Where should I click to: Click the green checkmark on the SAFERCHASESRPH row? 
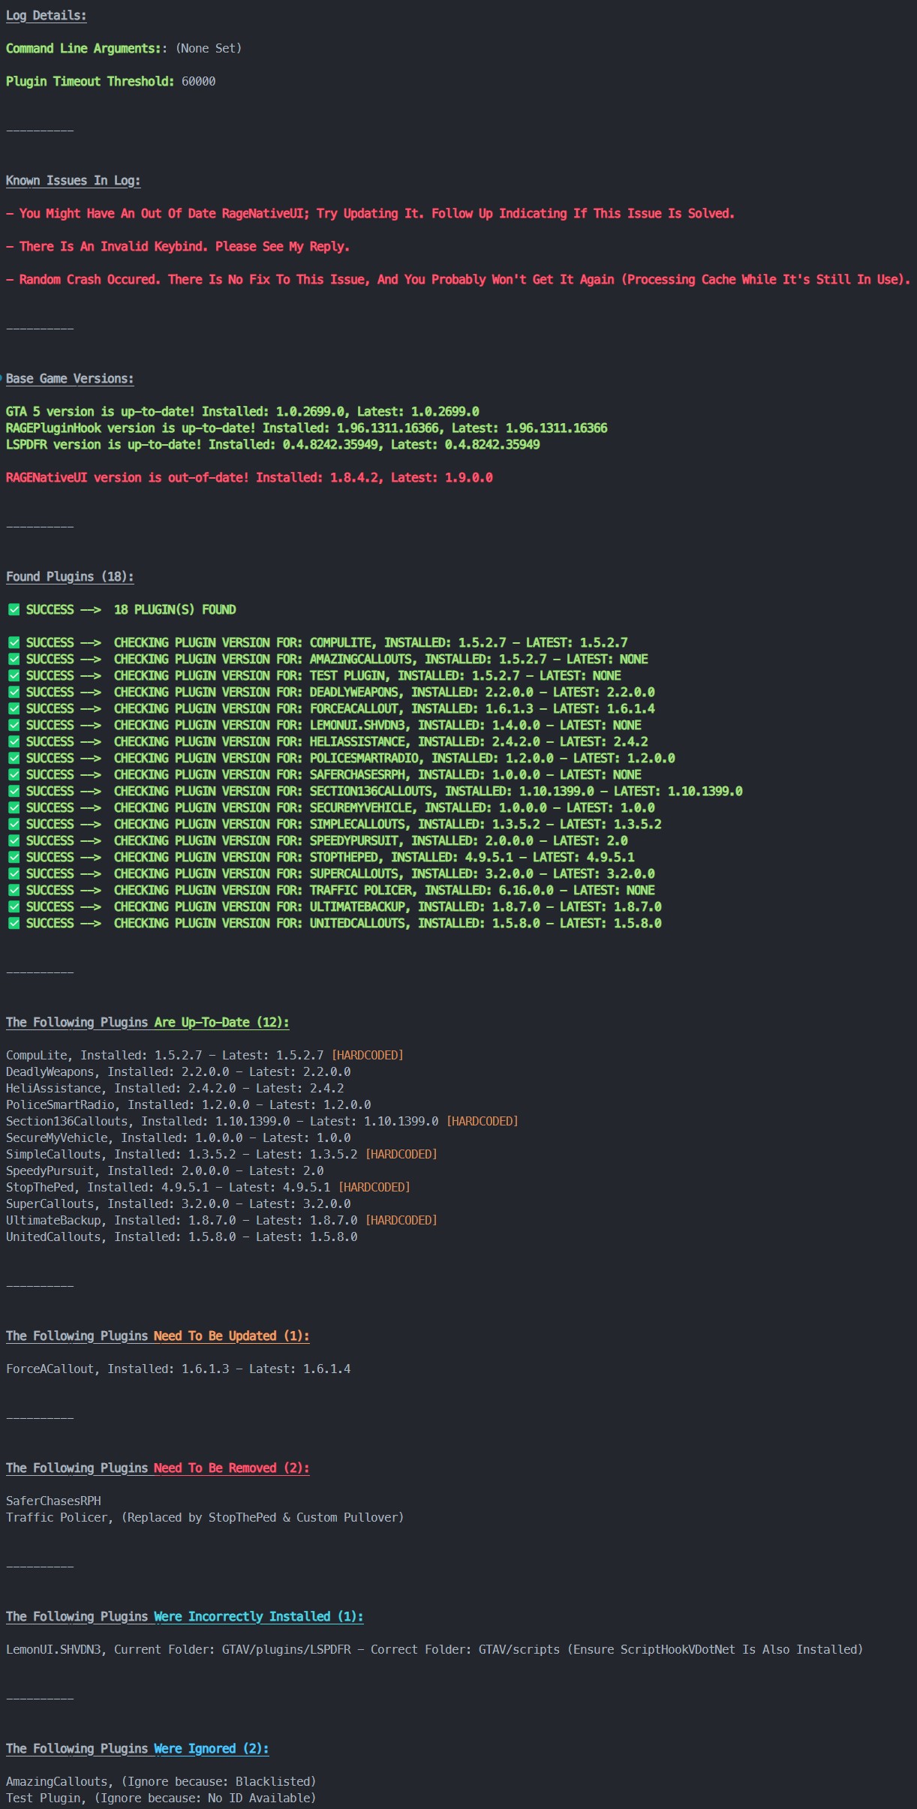point(14,774)
